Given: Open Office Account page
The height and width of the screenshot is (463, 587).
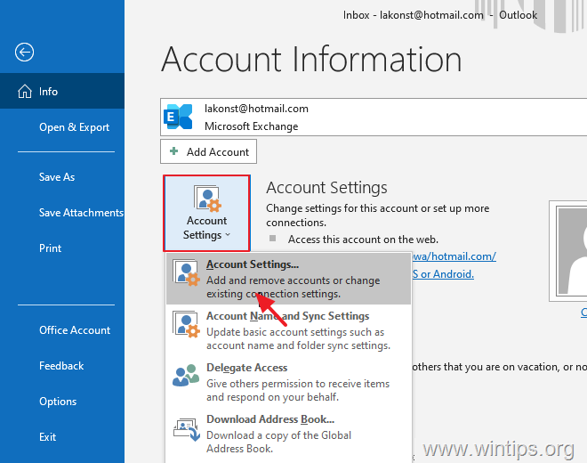Looking at the screenshot, I should (x=62, y=330).
